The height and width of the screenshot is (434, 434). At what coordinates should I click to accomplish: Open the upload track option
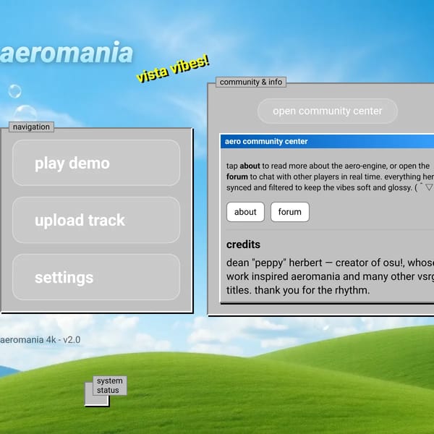[x=96, y=220]
